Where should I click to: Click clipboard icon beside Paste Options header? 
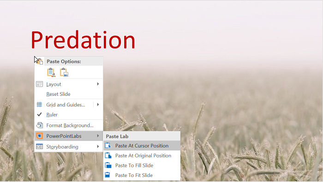(40, 61)
